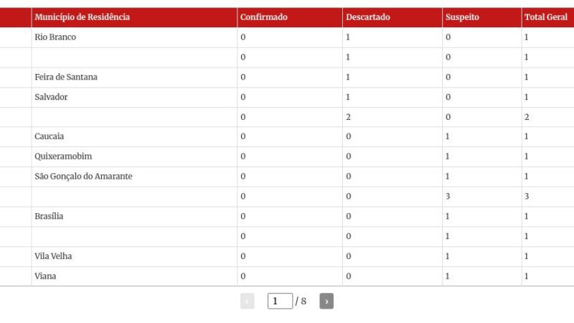Select the Viana municipality cell
574x323 pixels.
(44, 276)
